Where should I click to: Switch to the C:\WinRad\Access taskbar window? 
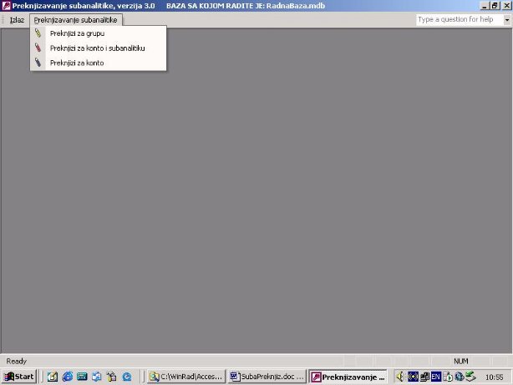coord(185,377)
